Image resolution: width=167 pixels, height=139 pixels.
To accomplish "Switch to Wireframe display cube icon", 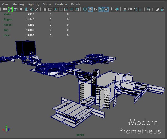I will point(85,9).
